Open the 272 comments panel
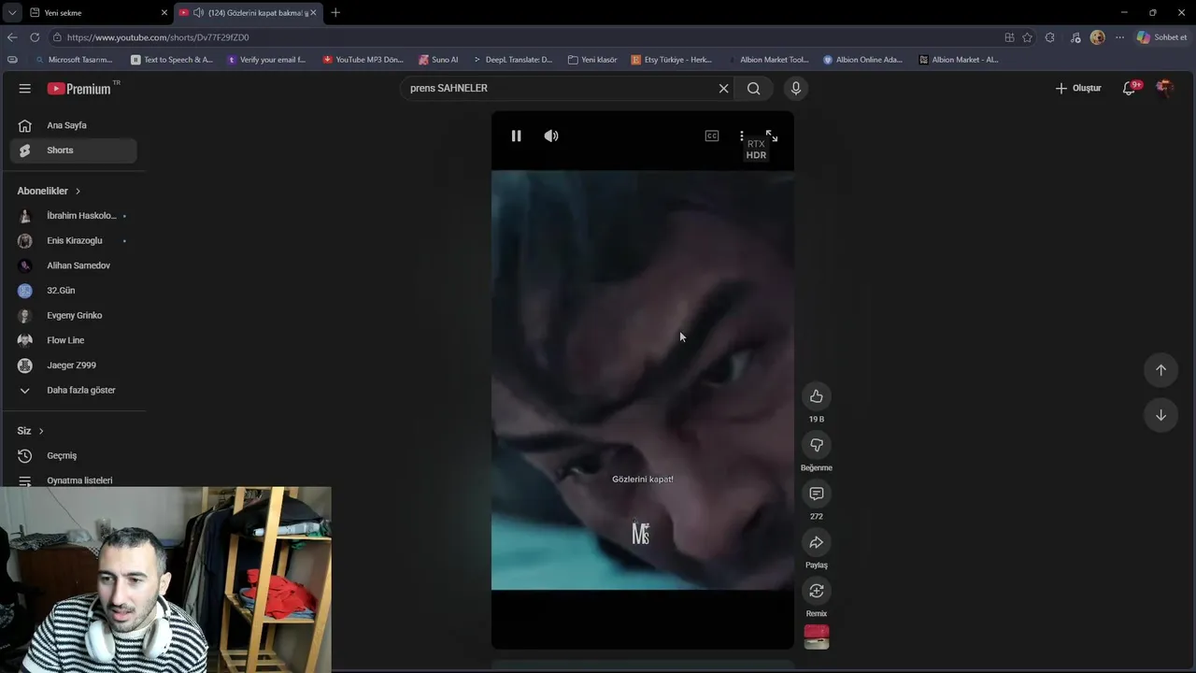This screenshot has height=673, width=1196. click(817, 494)
